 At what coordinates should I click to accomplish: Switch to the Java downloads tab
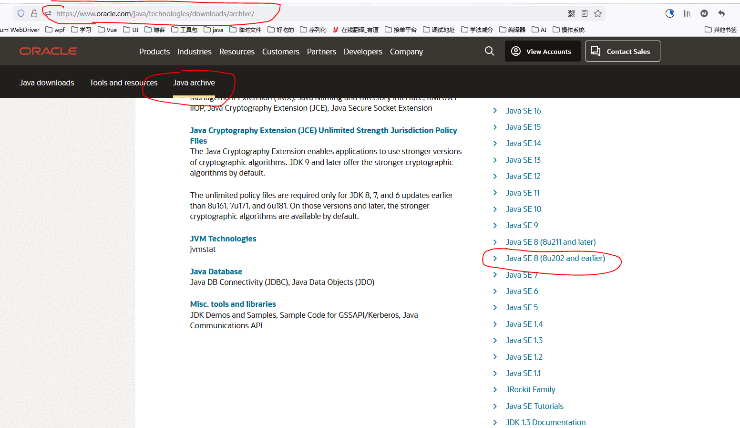click(x=47, y=83)
